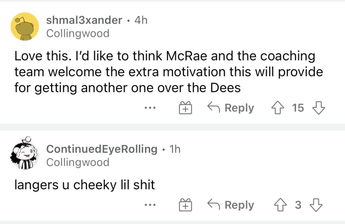
Task: Visit the ContinuedEyeRolling username profile
Action: coord(102,149)
